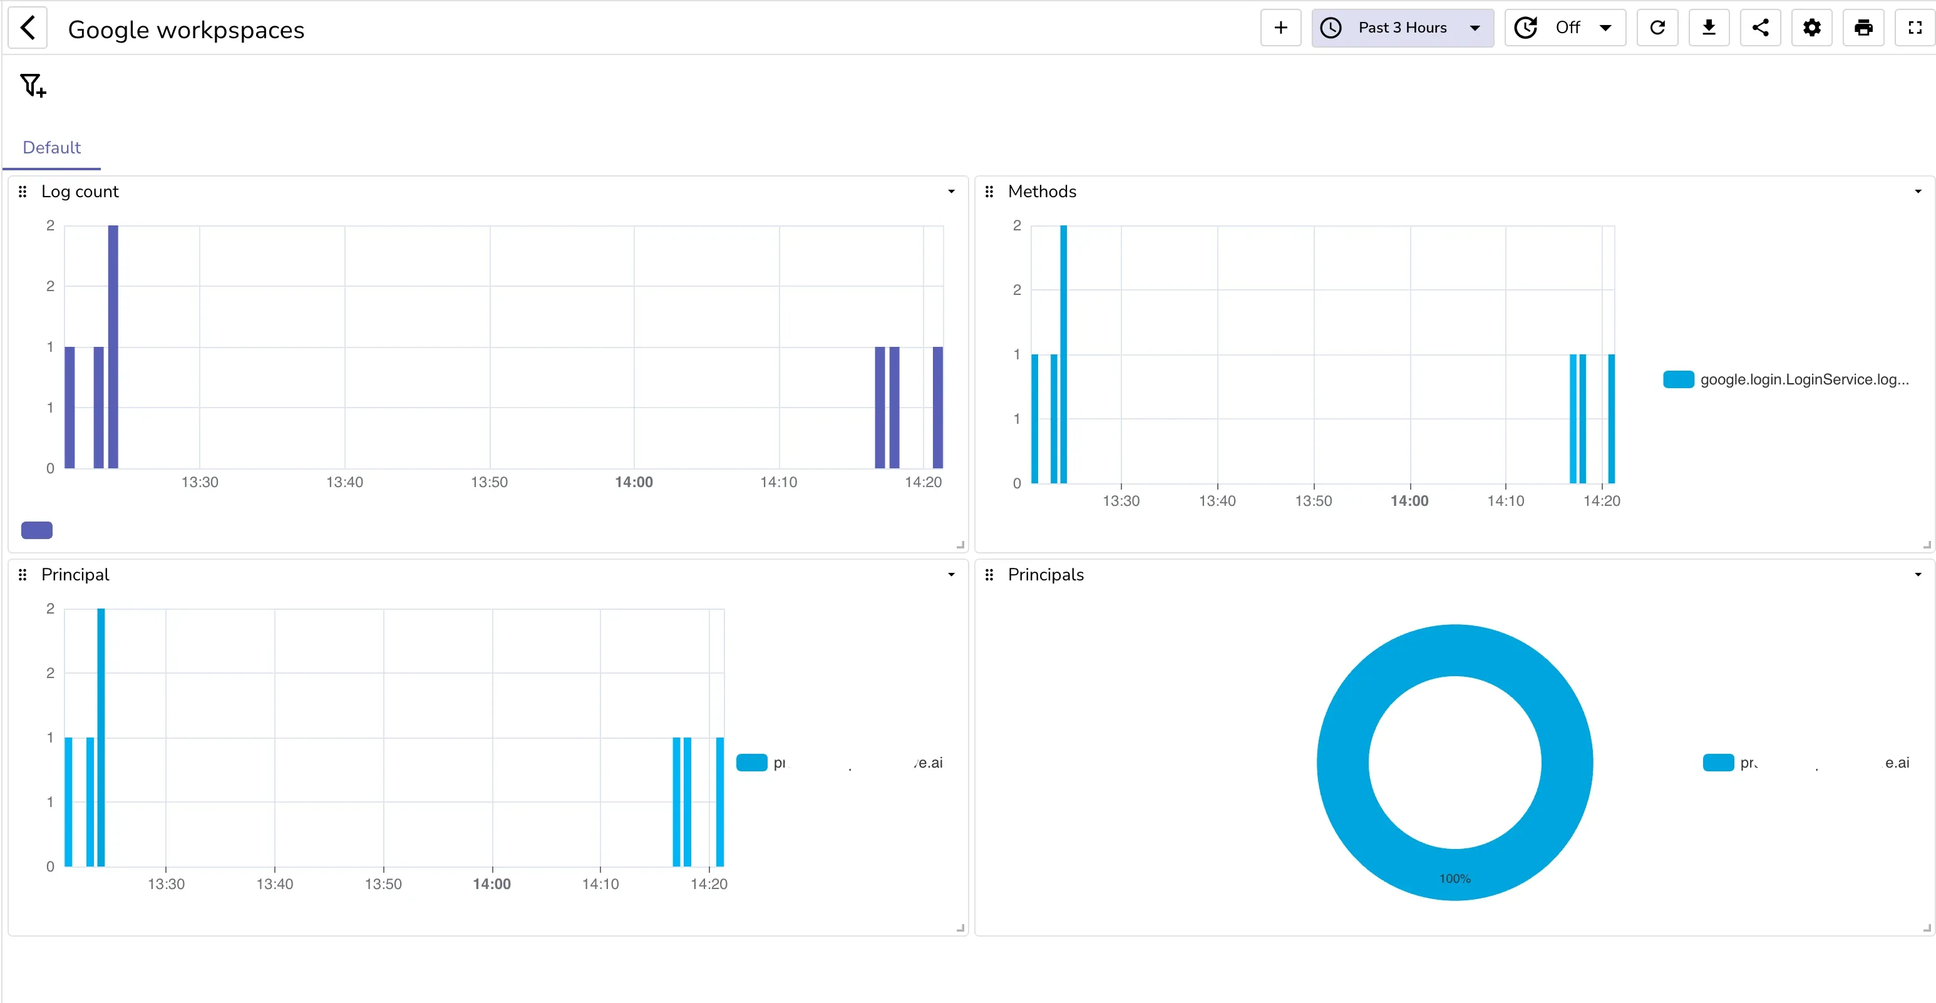Download the dashboard data
The height and width of the screenshot is (1003, 1936).
1709,27
